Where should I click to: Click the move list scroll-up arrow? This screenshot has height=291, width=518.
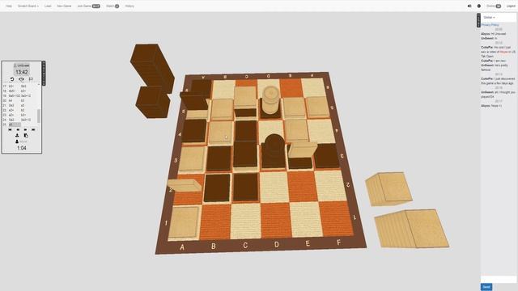tap(39, 84)
